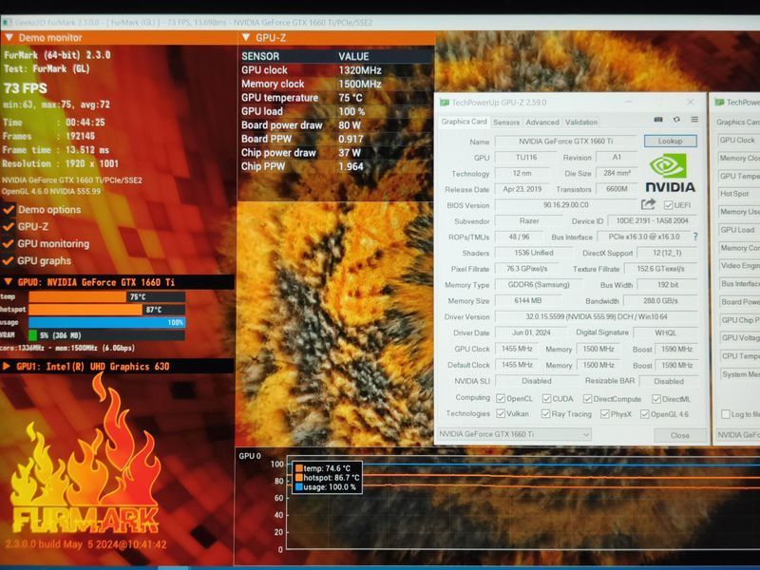The image size is (760, 570).
Task: Switch to the Validation tab in GPU-Z
Action: click(x=580, y=123)
